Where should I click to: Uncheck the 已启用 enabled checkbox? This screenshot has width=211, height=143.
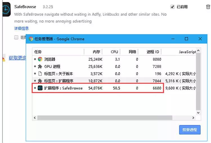click(172, 7)
